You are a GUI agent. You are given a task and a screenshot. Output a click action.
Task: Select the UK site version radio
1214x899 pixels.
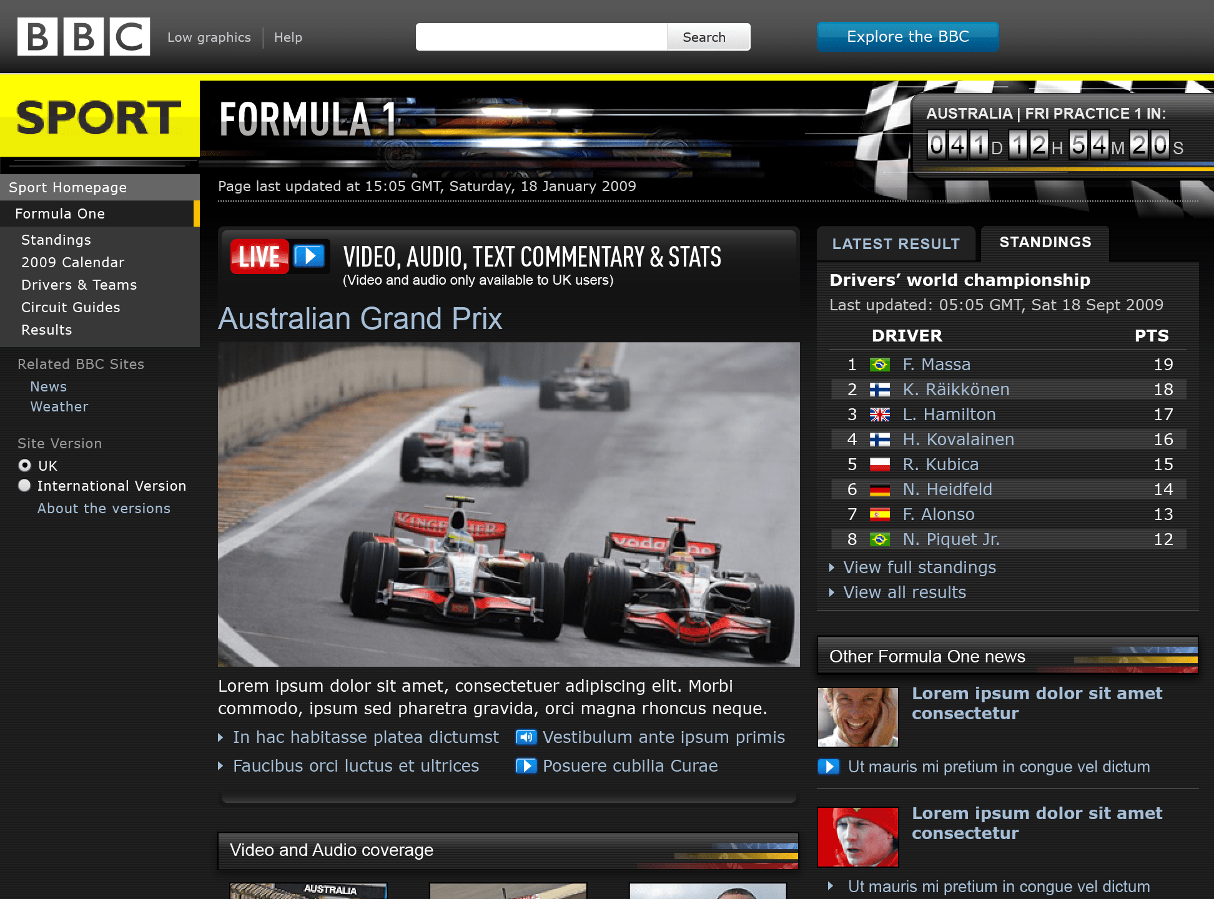pyautogui.click(x=25, y=465)
